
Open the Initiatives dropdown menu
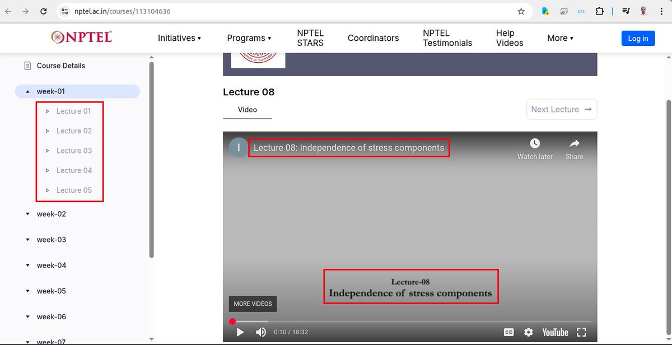[x=179, y=38]
